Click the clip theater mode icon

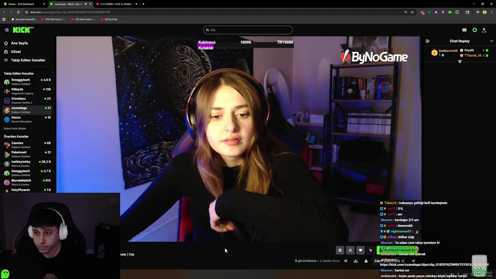pyautogui.click(x=340, y=250)
